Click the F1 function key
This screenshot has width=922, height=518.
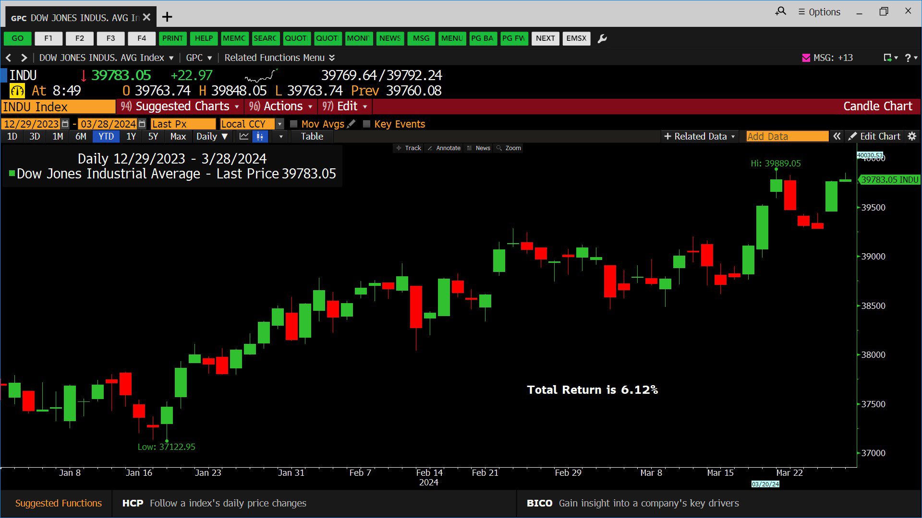pyautogui.click(x=49, y=38)
